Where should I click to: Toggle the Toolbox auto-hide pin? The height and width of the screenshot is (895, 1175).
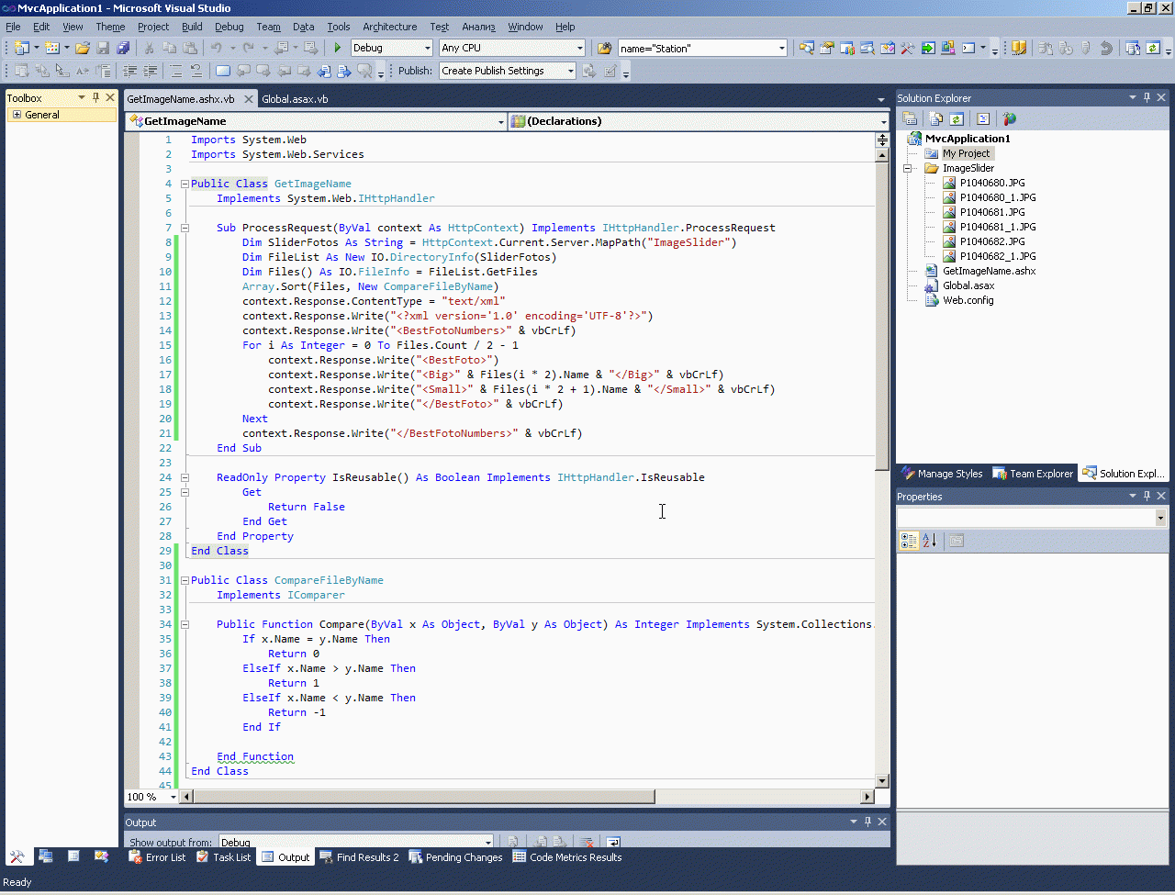[95, 97]
